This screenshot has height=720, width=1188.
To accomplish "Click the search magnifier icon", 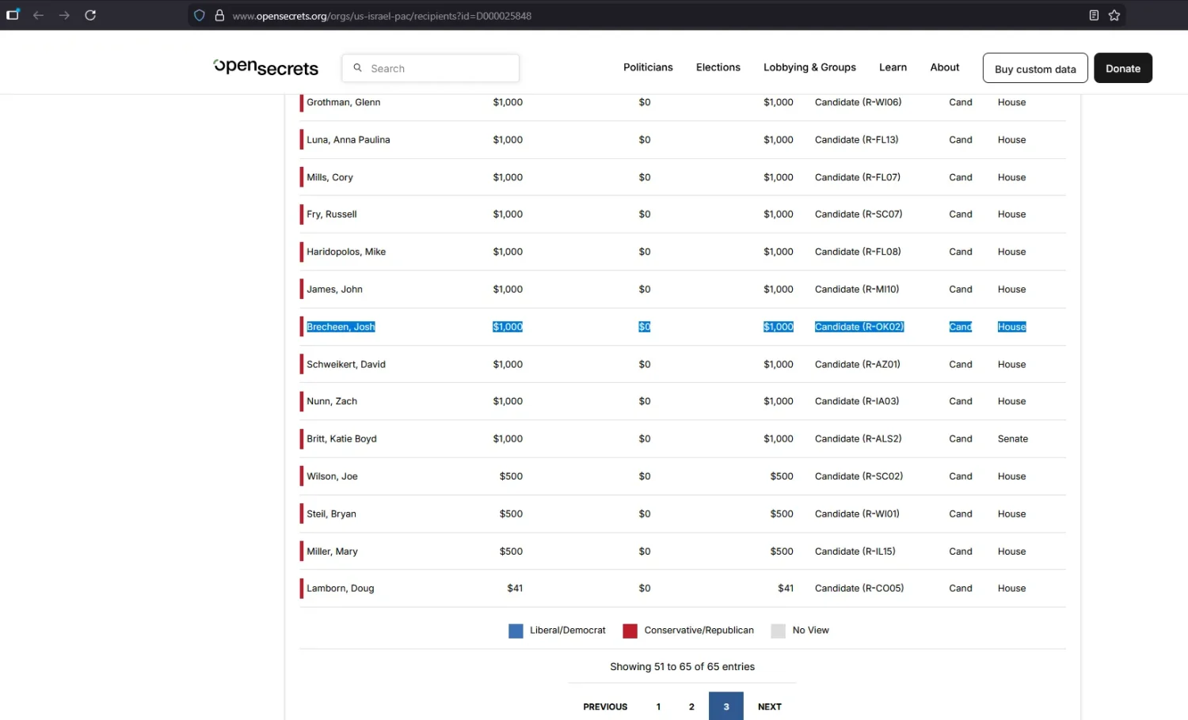I will [x=357, y=68].
